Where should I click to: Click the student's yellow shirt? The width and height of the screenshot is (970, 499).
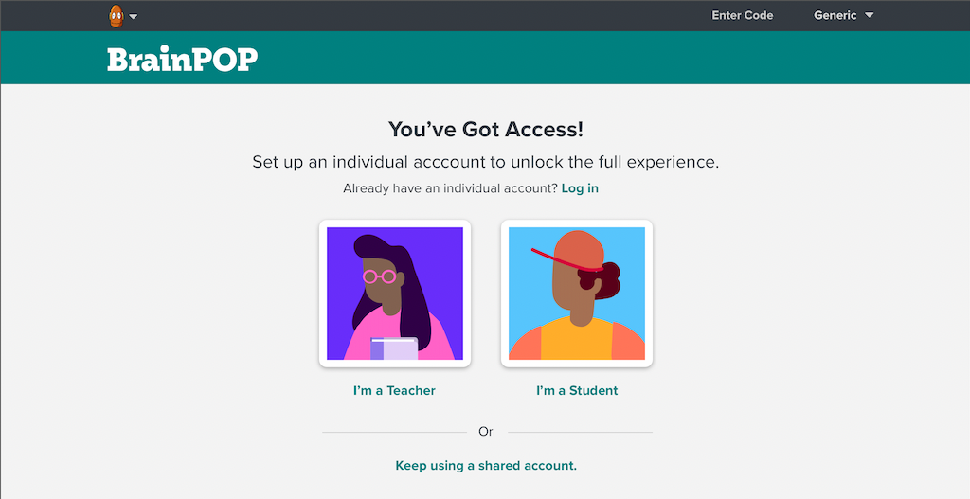(577, 339)
